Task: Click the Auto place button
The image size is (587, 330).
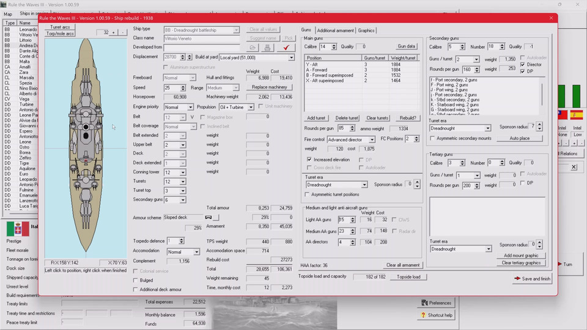Action: [x=519, y=138]
